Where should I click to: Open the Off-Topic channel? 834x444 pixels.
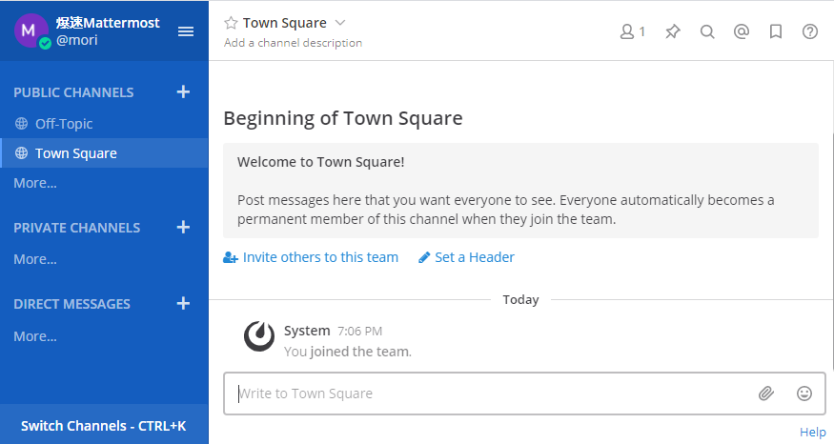point(104,123)
